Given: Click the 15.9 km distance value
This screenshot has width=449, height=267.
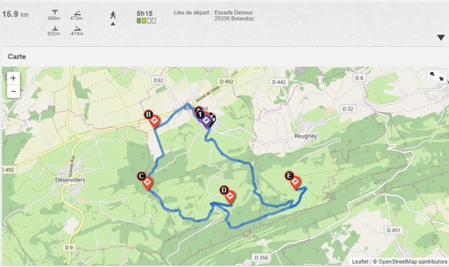Looking at the screenshot, I should (15, 14).
